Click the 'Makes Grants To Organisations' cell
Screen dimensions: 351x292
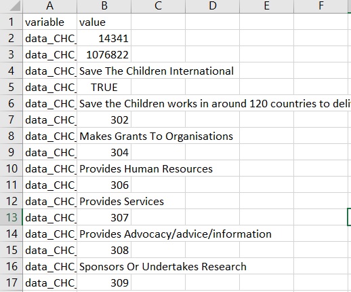[x=104, y=136]
